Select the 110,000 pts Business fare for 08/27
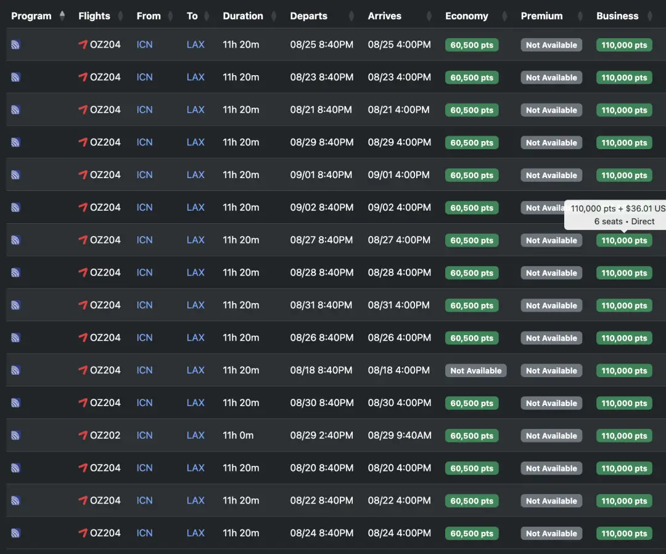Image resolution: width=666 pixels, height=554 pixels. [624, 240]
